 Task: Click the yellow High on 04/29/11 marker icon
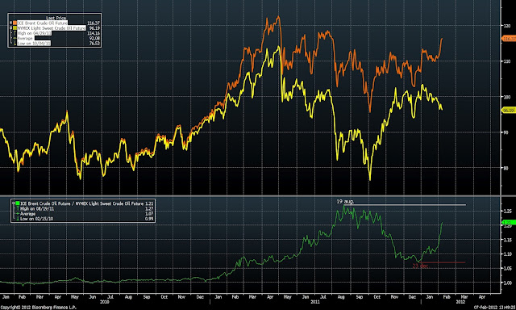pos(15,33)
